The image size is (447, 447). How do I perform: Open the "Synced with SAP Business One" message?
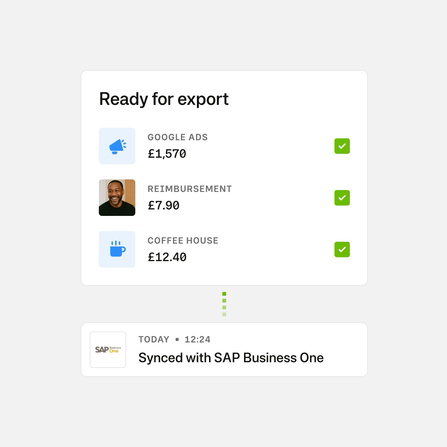click(x=231, y=358)
